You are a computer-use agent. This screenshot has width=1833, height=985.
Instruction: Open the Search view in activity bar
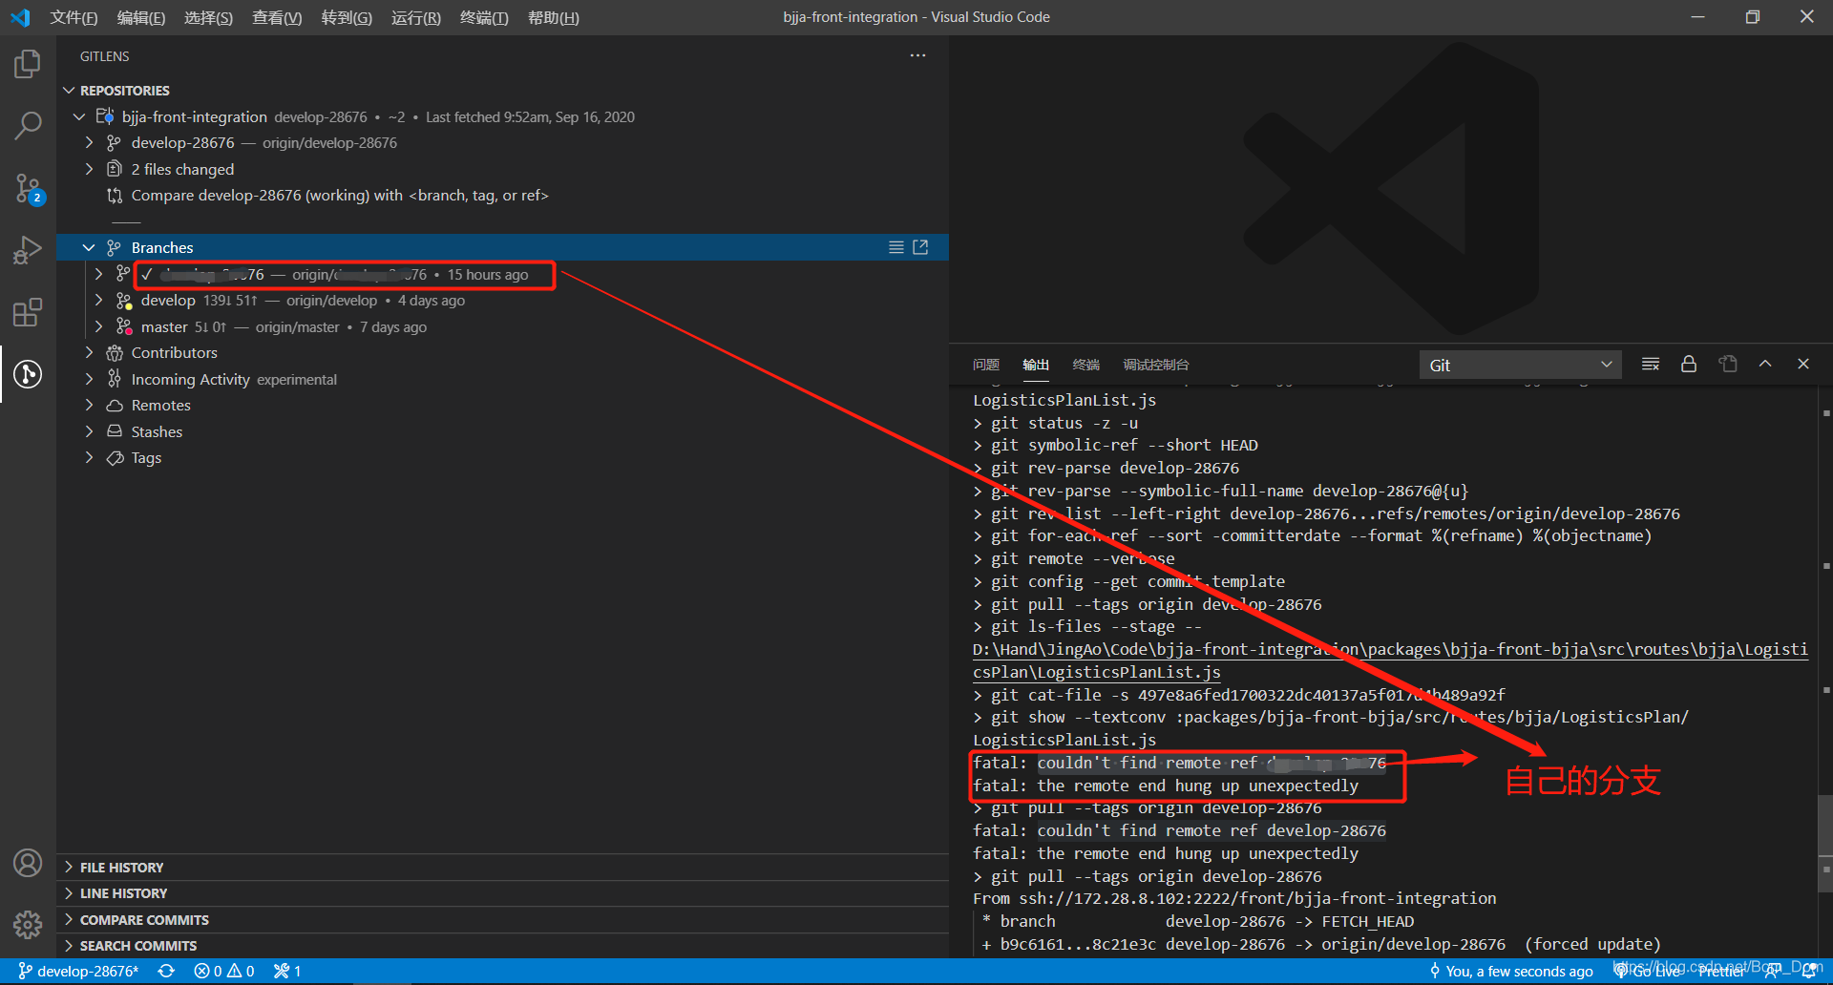click(28, 125)
